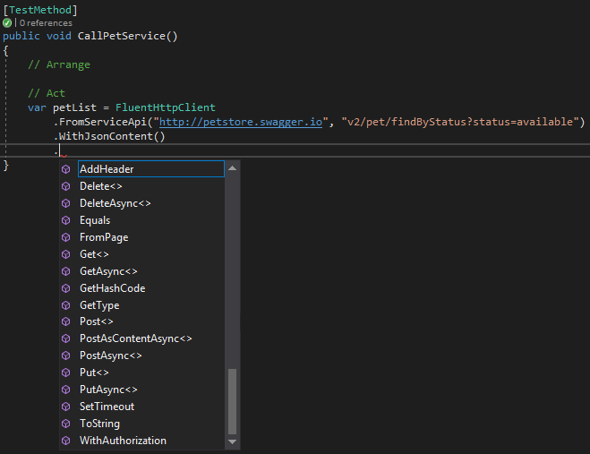The image size is (590, 454).
Task: Click the completion list scroll-down arrow
Action: click(x=232, y=441)
